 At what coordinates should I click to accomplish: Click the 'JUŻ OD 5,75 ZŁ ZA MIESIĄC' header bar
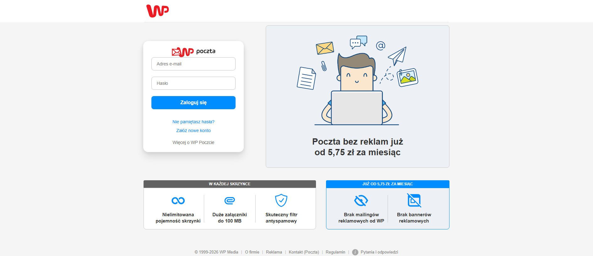point(388,184)
